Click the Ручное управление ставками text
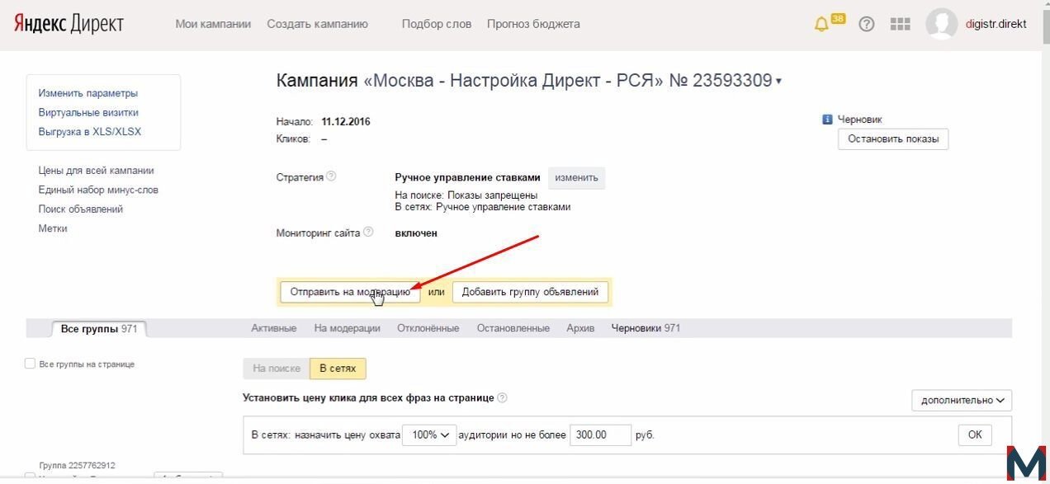Viewport: 1050px width, 484px height. point(468,177)
